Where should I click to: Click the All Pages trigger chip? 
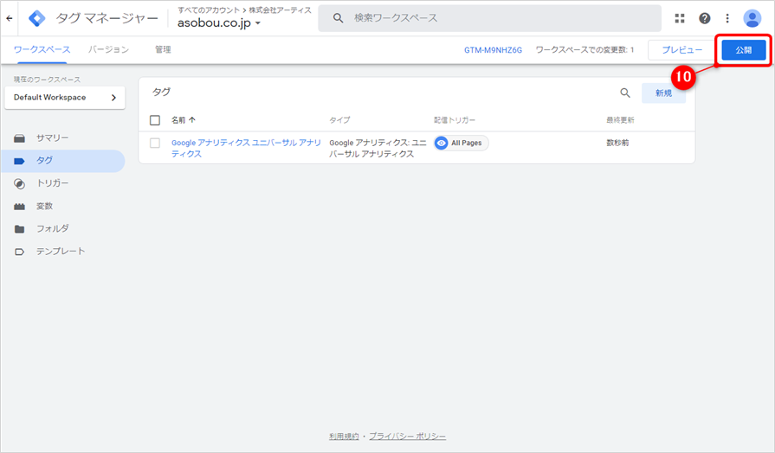click(462, 143)
